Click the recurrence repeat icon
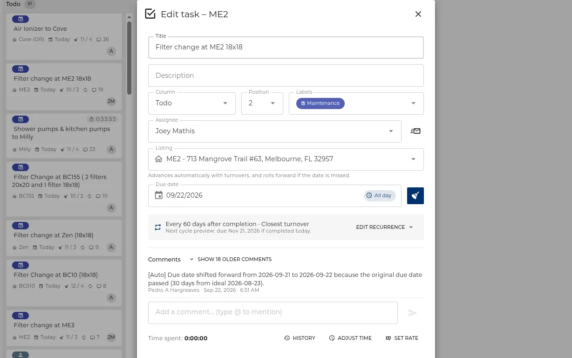The width and height of the screenshot is (572, 358). pyautogui.click(x=158, y=227)
